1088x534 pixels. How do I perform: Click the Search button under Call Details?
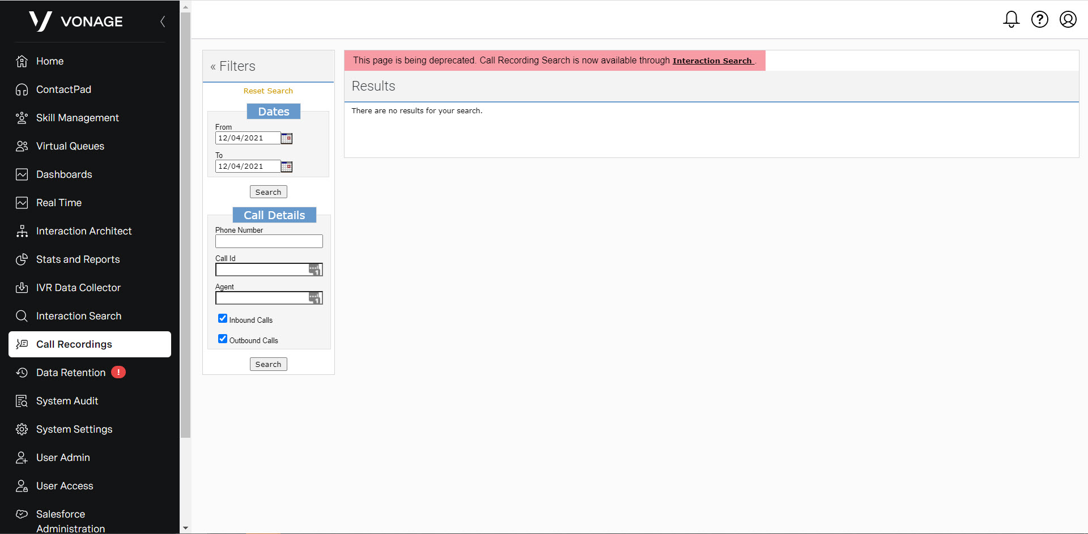click(x=269, y=364)
